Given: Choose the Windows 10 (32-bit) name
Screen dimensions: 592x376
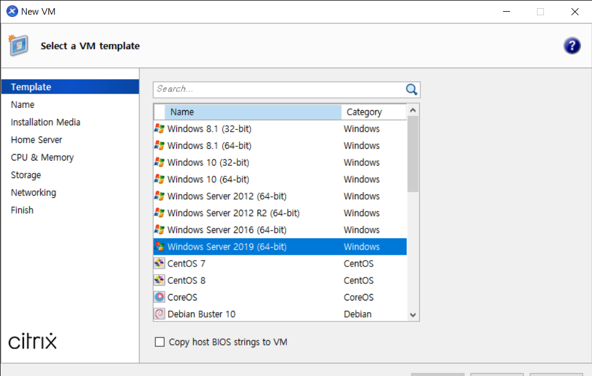Looking at the screenshot, I should (x=208, y=162).
